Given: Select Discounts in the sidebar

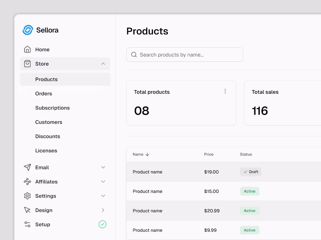Looking at the screenshot, I should (48, 136).
